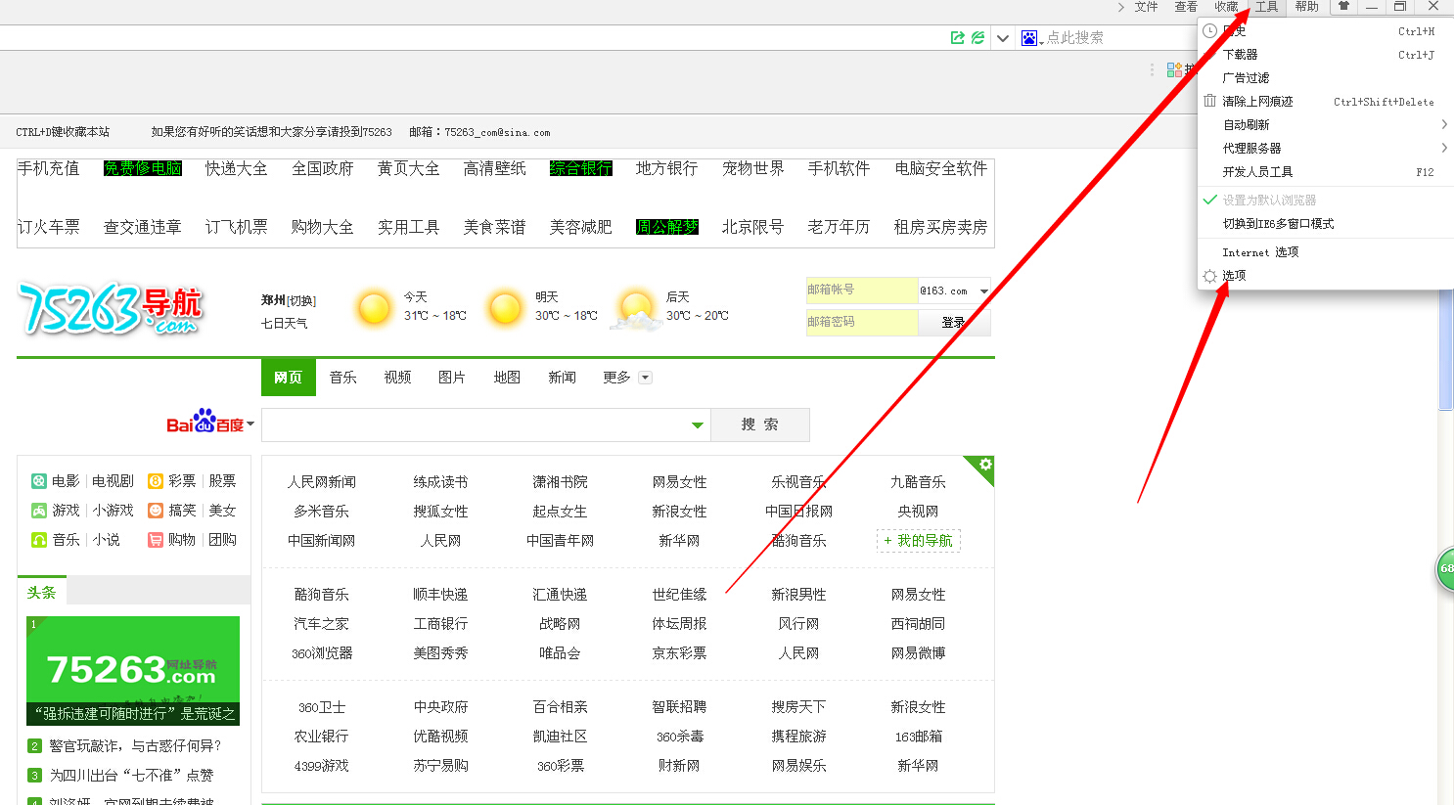Expand the 更多 search category dropdown
The image size is (1454, 805).
tap(645, 378)
